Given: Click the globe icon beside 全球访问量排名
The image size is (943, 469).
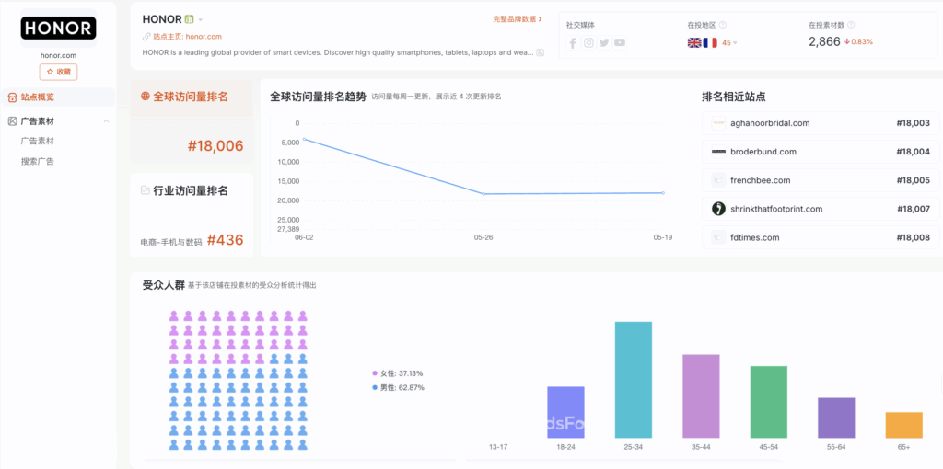Looking at the screenshot, I should click(x=145, y=96).
